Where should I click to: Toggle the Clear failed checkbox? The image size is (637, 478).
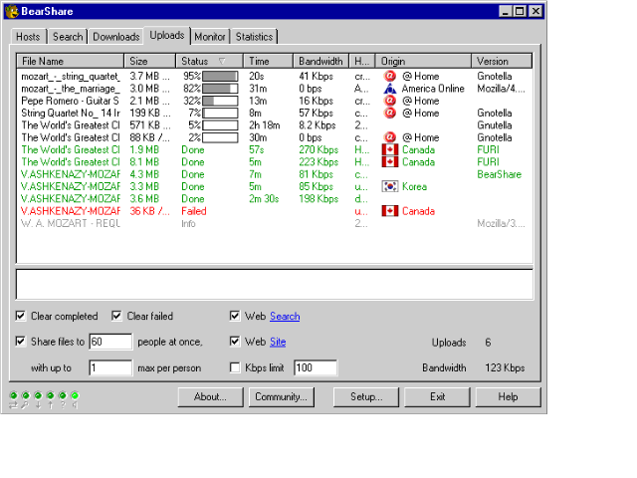(x=116, y=316)
